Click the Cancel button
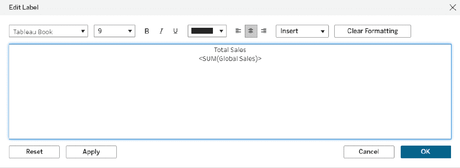 coord(369,151)
